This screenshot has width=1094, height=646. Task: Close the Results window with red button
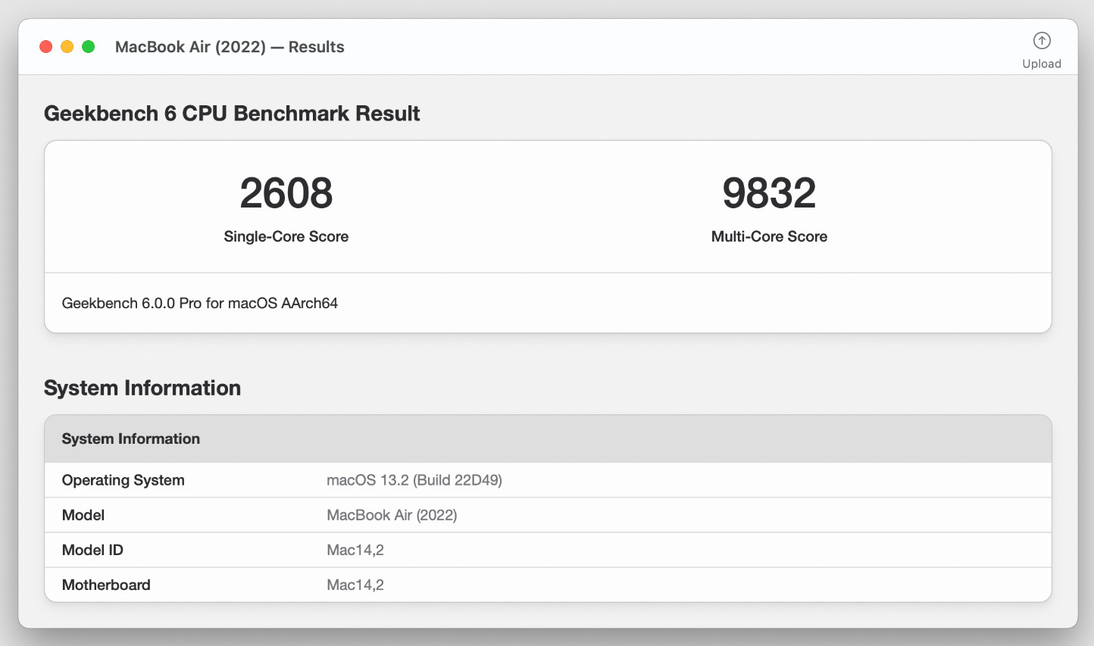46,47
